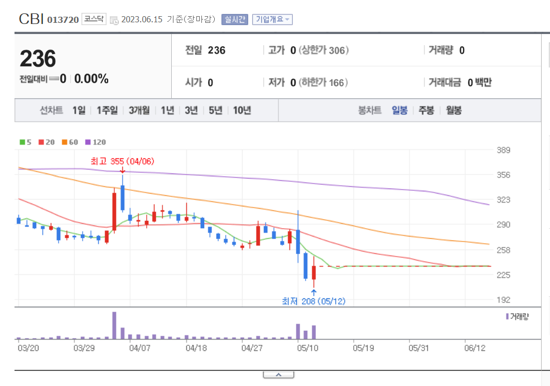Click the stock code 013720
This screenshot has width=550, height=386.
[x=63, y=20]
